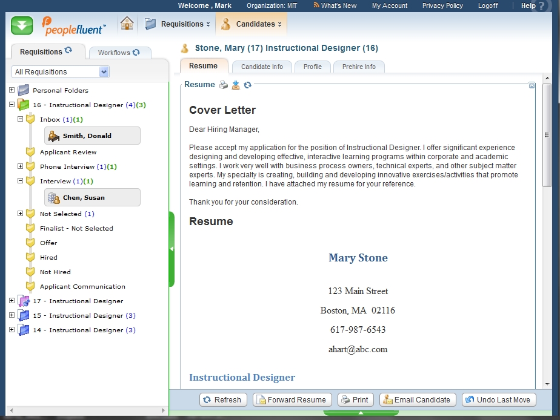Expand the Not Selected folder
The width and height of the screenshot is (560, 420).
(20, 214)
